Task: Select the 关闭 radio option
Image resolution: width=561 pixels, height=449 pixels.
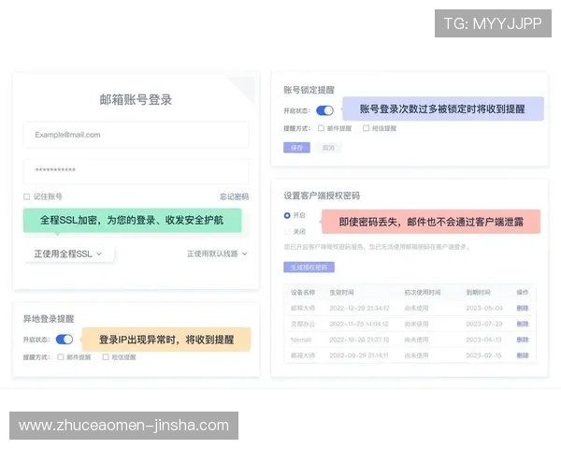Action: point(287,232)
